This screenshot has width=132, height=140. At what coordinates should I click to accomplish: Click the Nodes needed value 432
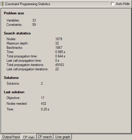tap(44, 104)
